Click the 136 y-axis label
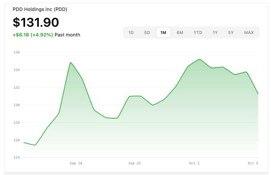The height and width of the screenshot is (175, 271). [17, 52]
